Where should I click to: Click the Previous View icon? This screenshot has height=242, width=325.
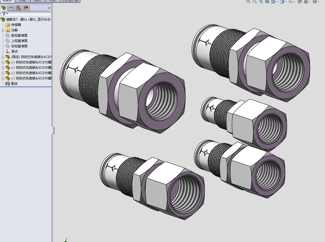(x=261, y=1)
